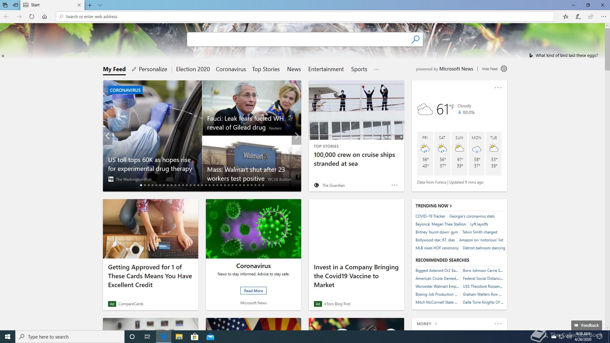Click the Feedback button
The width and height of the screenshot is (610, 343).
click(586, 325)
